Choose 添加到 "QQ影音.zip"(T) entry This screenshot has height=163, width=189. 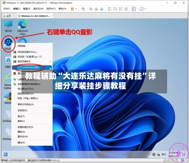point(32,57)
